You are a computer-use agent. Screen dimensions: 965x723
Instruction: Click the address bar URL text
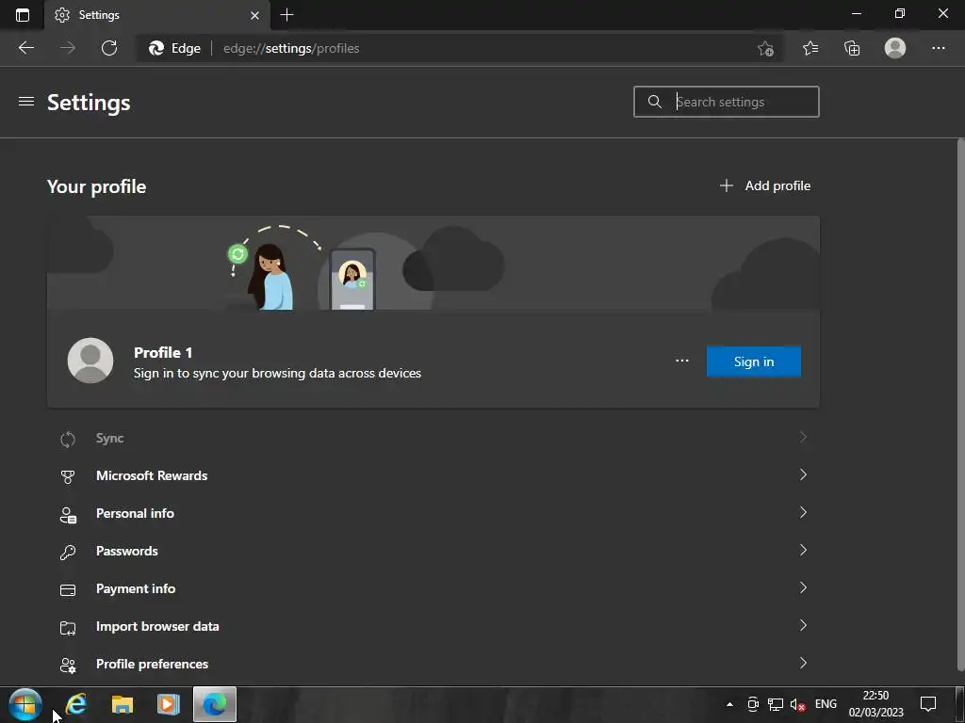(x=291, y=48)
